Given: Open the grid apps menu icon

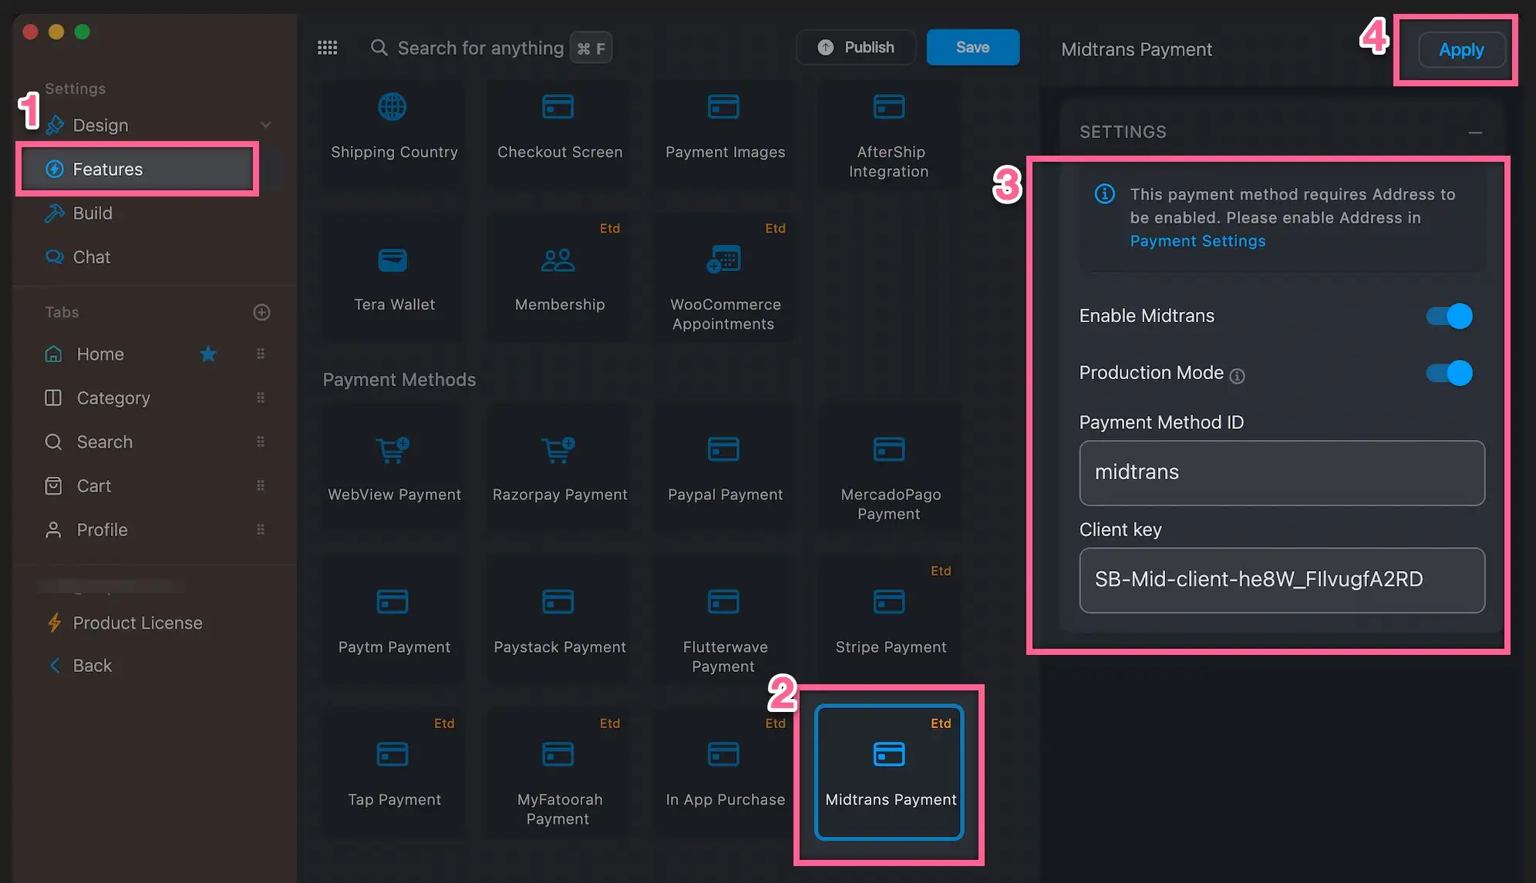Looking at the screenshot, I should tap(327, 48).
